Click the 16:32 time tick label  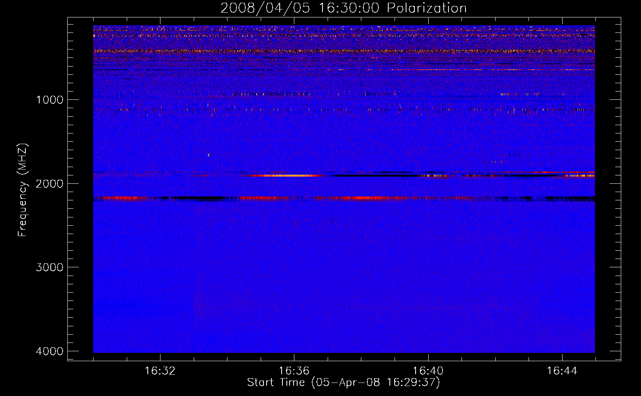pos(160,371)
